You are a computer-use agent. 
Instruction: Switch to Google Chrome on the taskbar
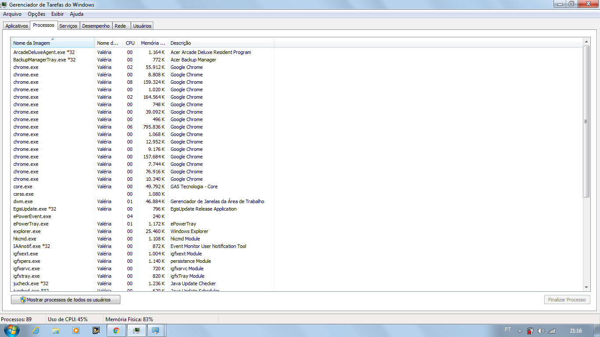point(116,330)
